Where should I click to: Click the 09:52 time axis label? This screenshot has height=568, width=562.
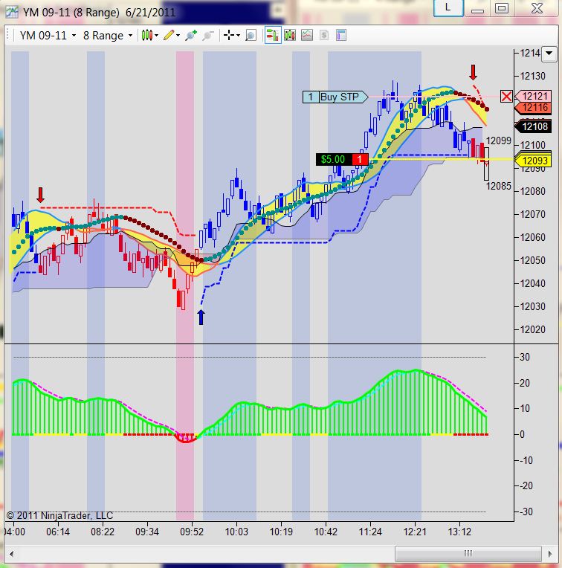click(x=192, y=532)
